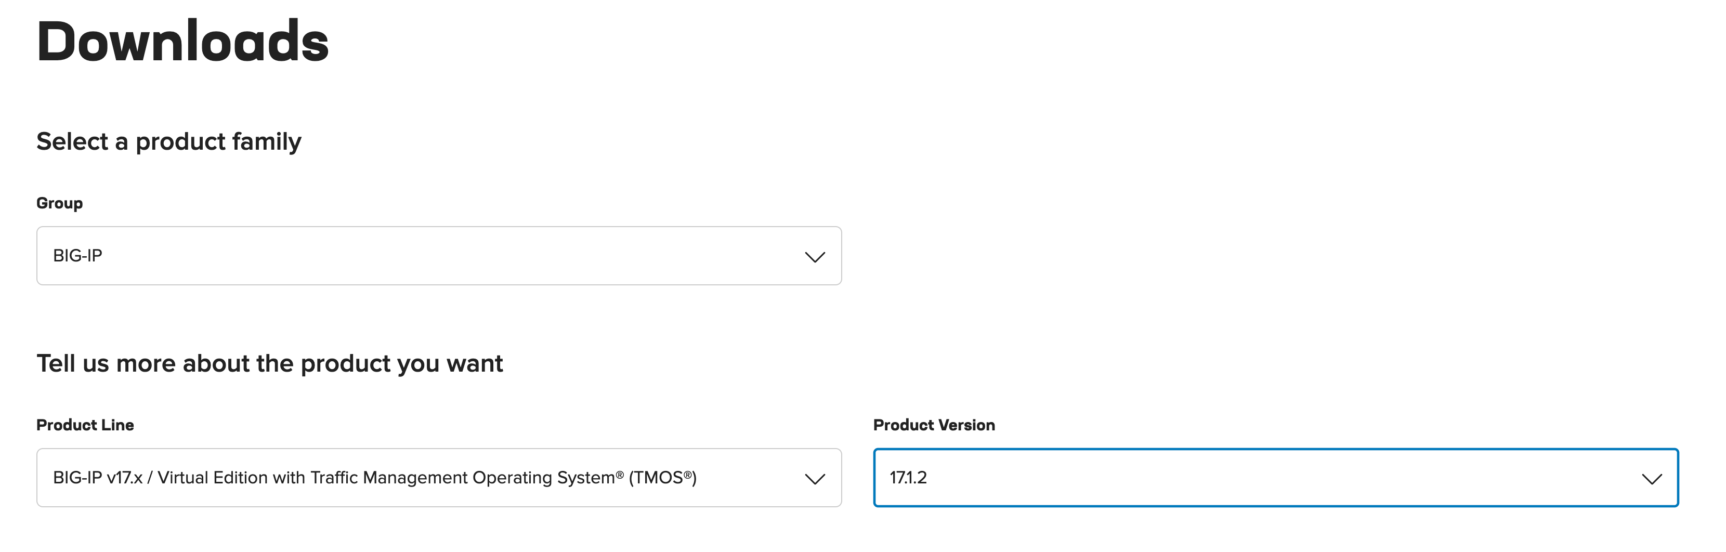Click the Product Version field label
Viewport: 1726px width, 552px height.
click(x=934, y=425)
